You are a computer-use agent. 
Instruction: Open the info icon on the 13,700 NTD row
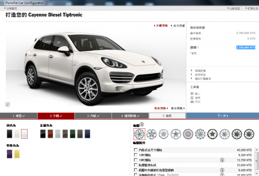222,160
